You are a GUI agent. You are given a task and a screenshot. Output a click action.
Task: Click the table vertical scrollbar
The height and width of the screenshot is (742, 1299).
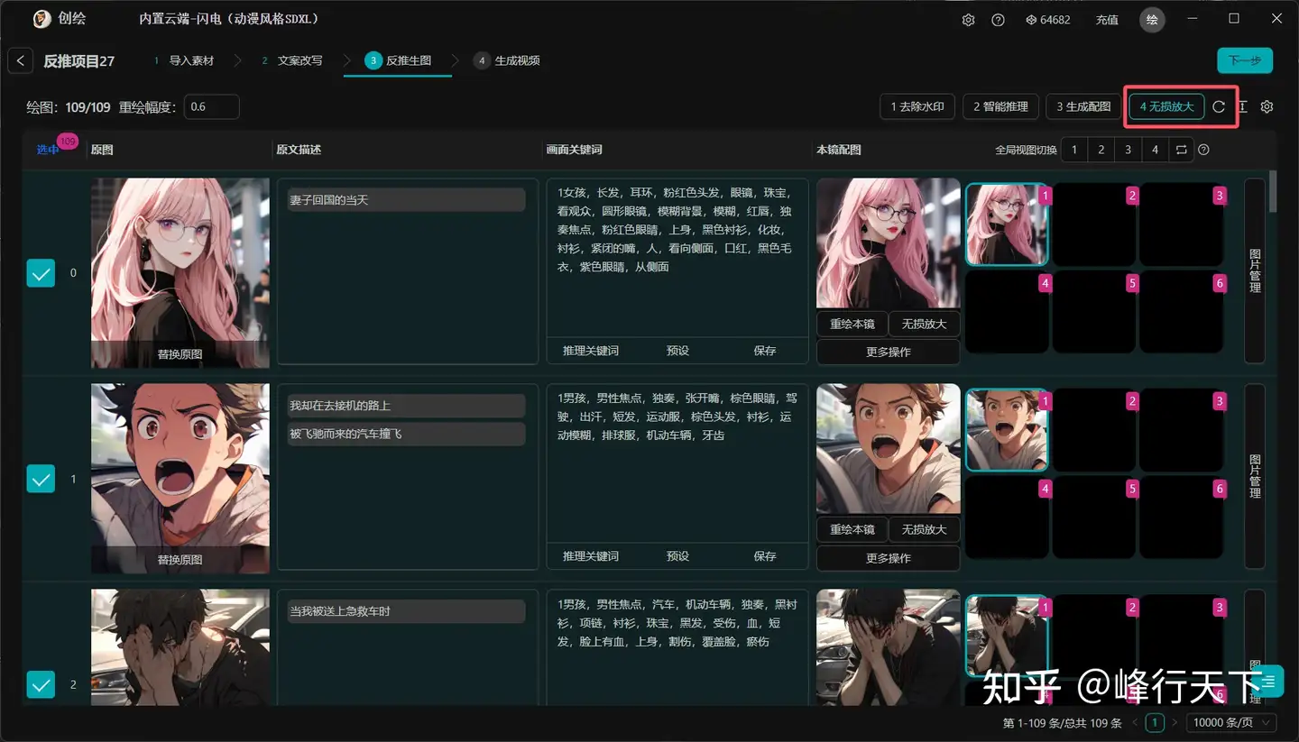click(x=1273, y=191)
